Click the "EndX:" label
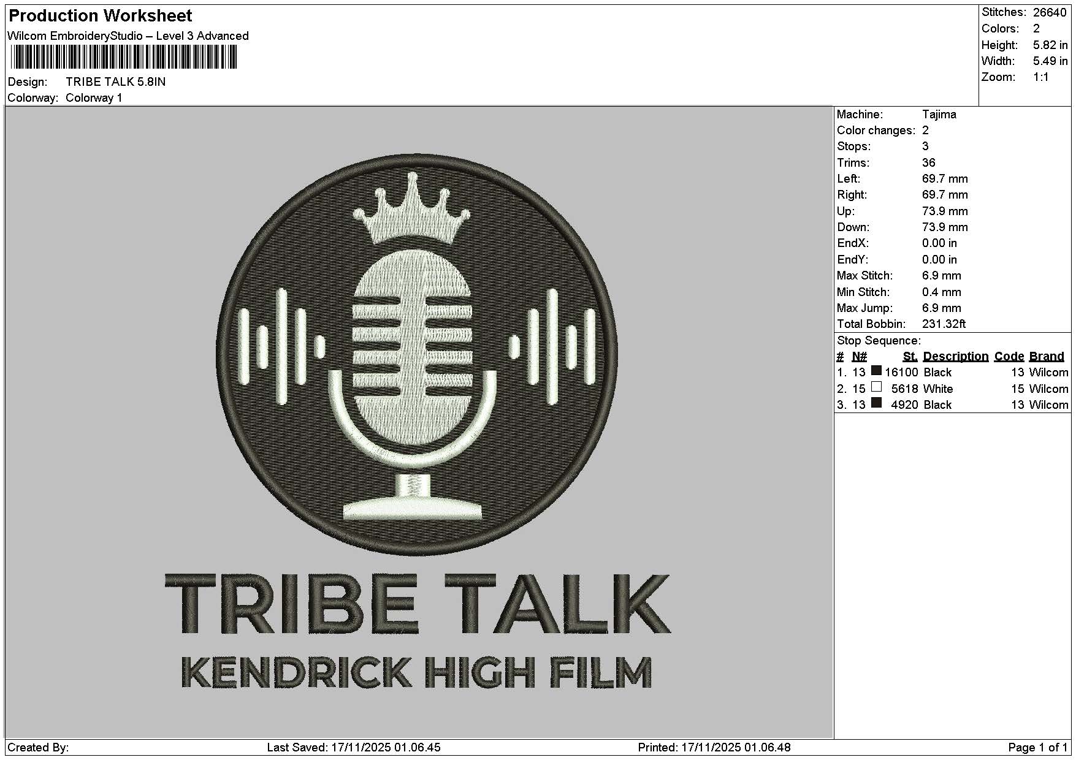This screenshot has width=1076, height=760. 853,243
